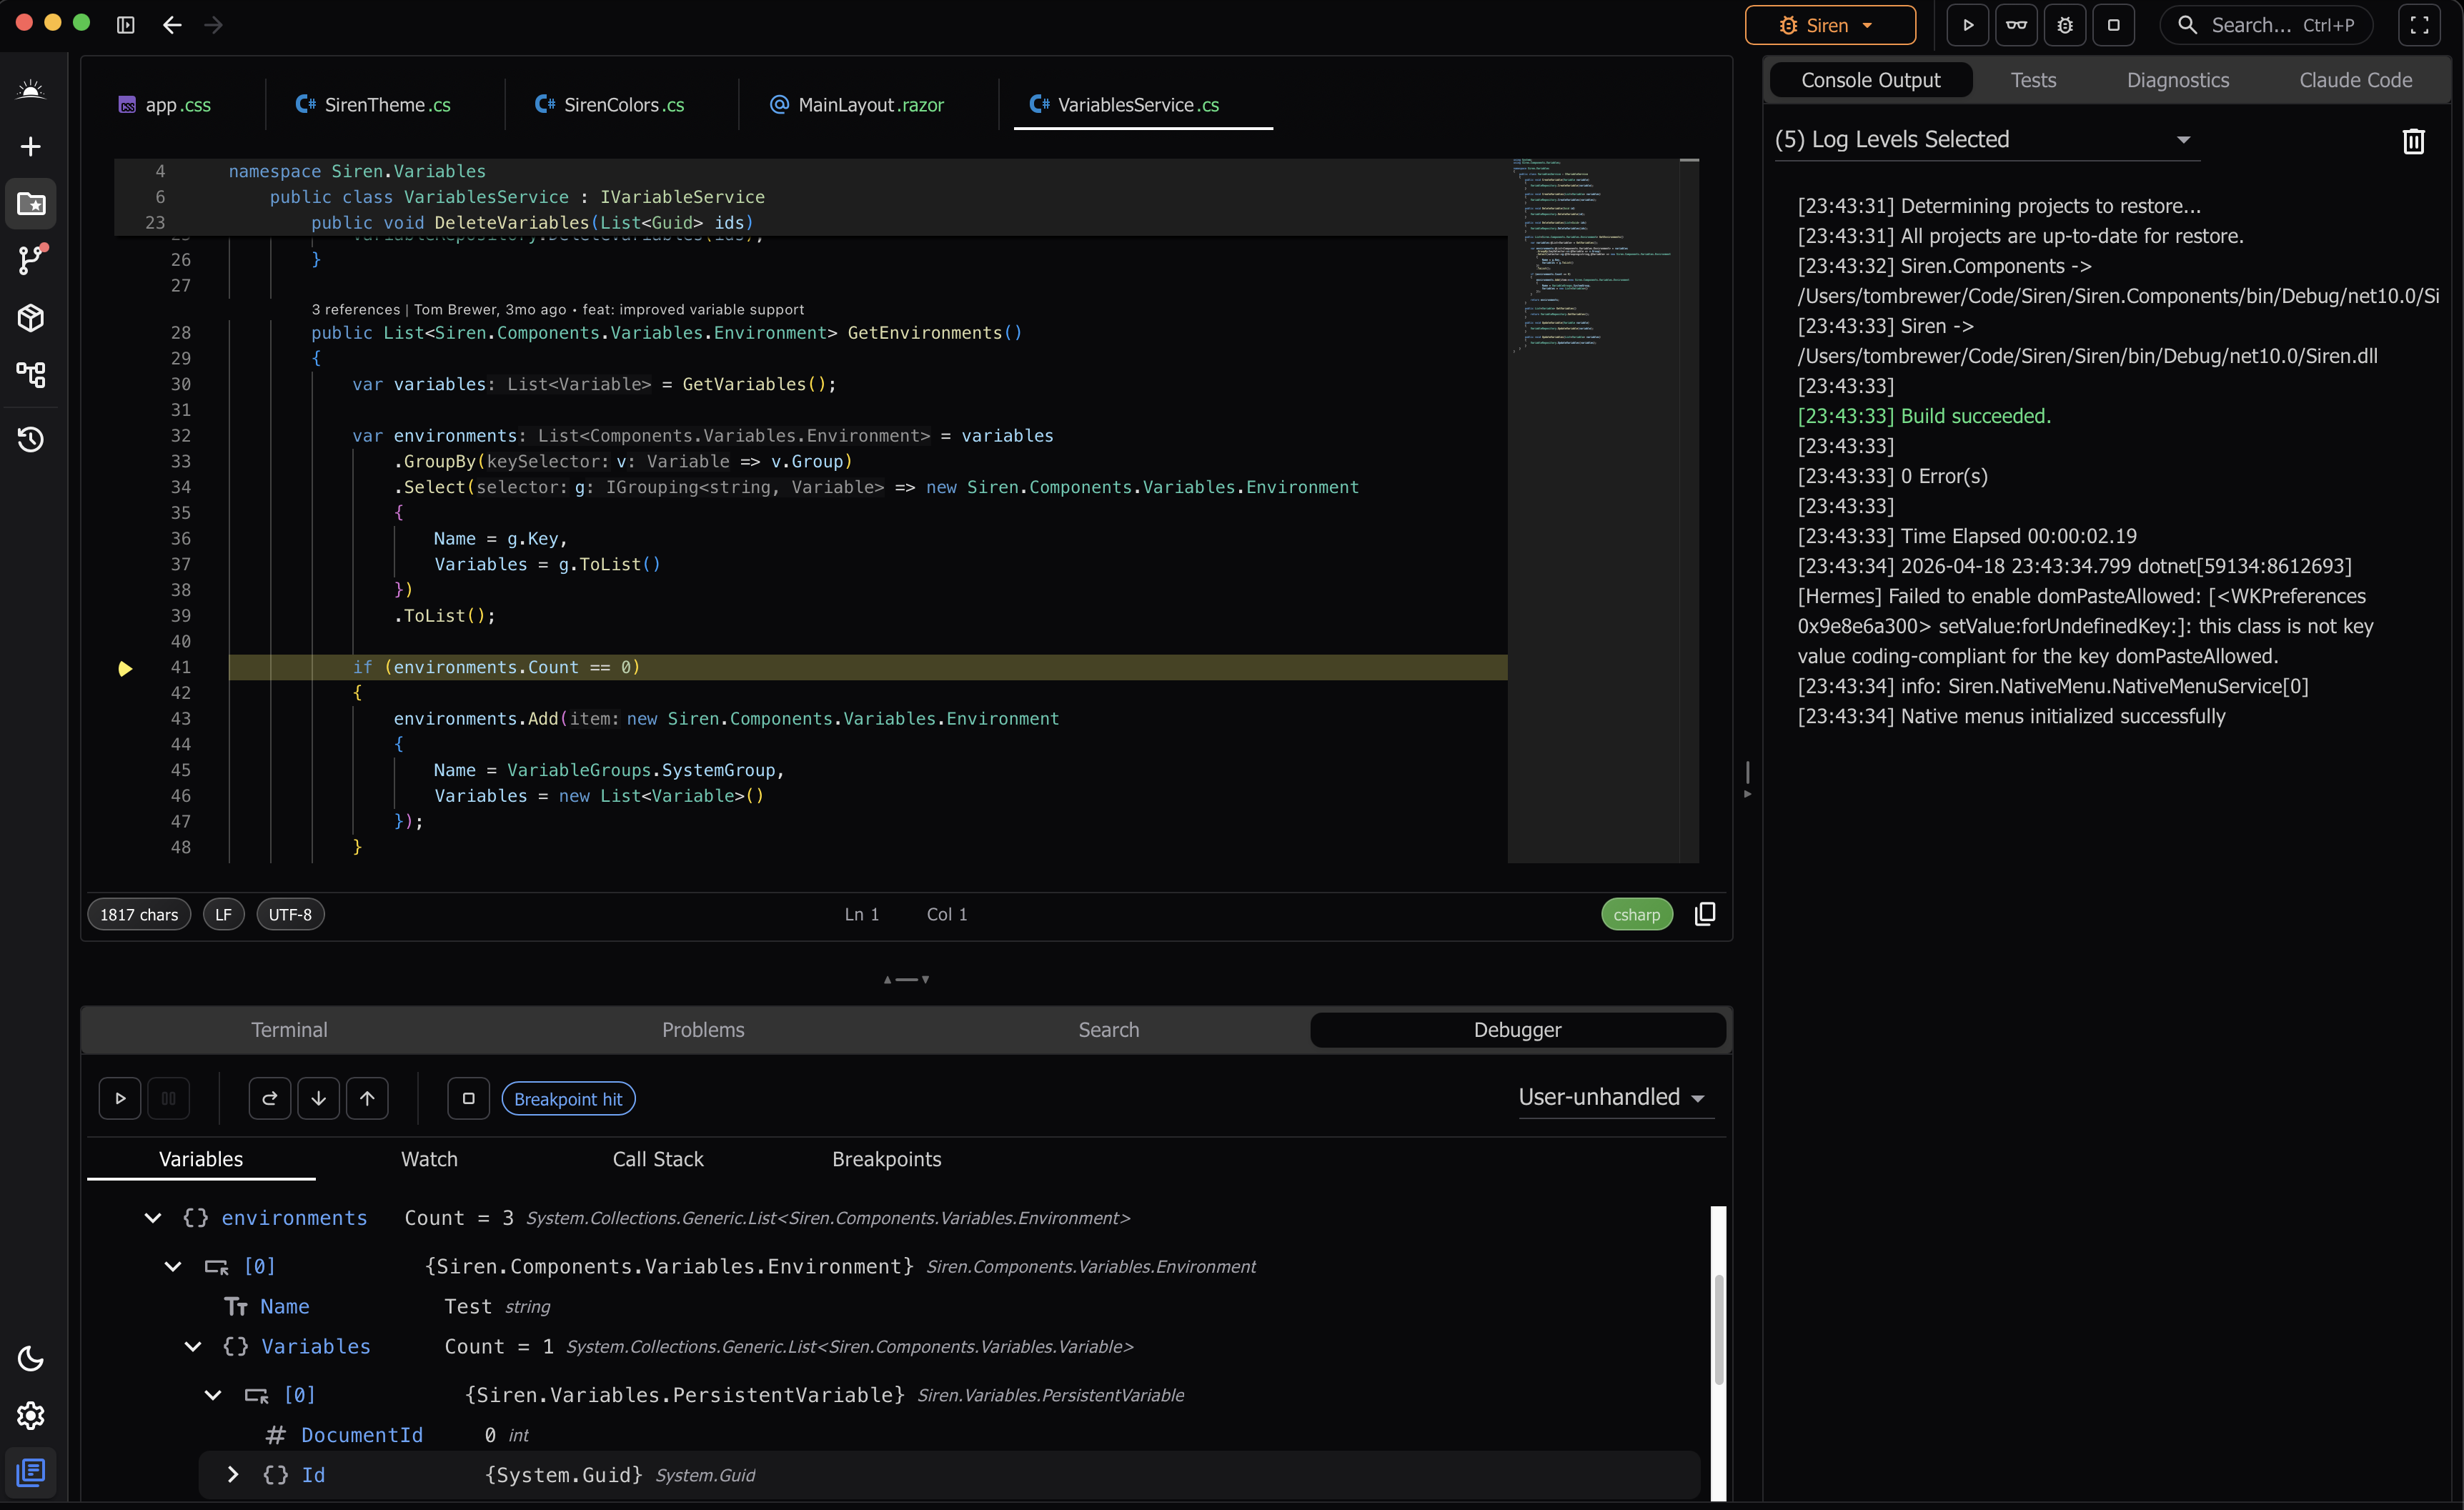2464x1510 pixels.
Task: Step out with the up arrow icon
Action: 367,1098
